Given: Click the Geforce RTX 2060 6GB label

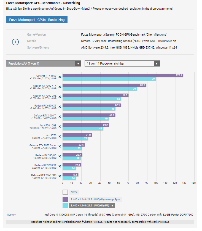Looking at the screenshot, I should click(44, 175).
